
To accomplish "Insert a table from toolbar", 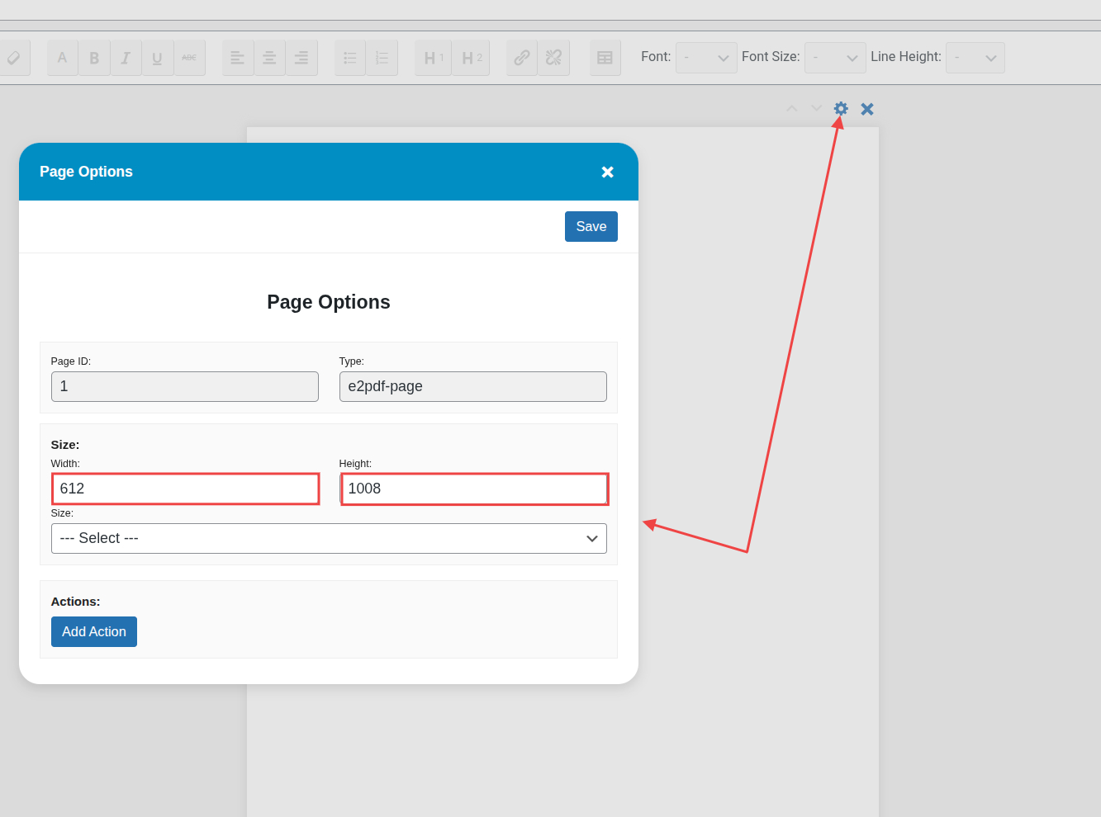I will coord(605,58).
